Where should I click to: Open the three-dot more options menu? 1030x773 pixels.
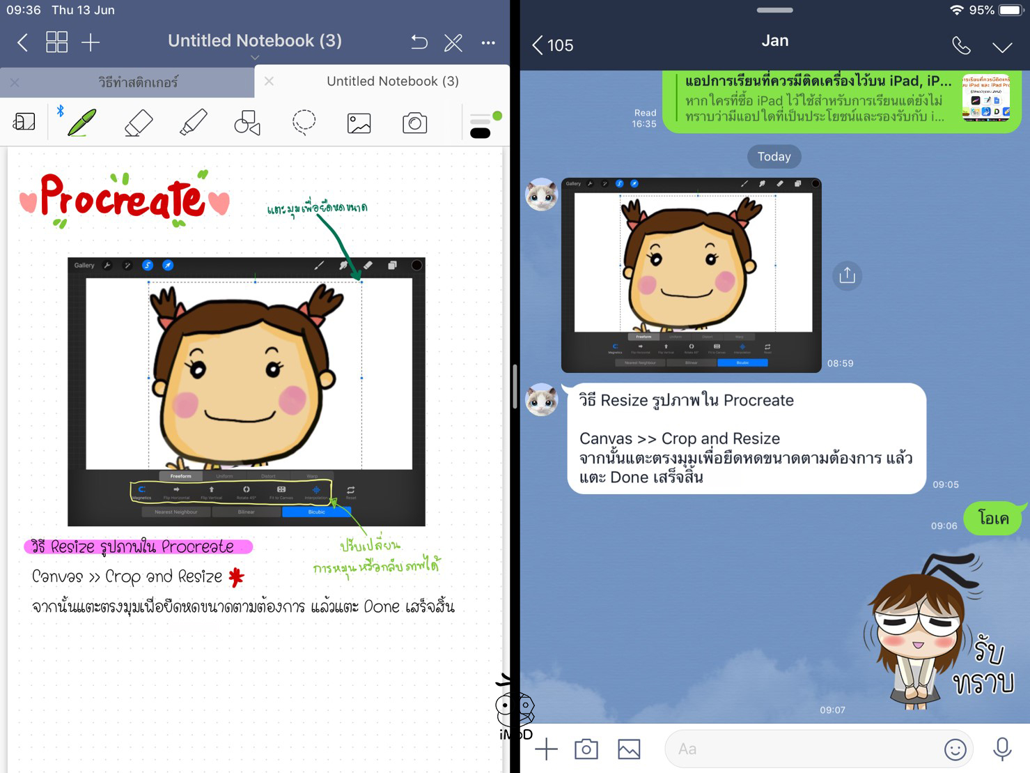488,43
